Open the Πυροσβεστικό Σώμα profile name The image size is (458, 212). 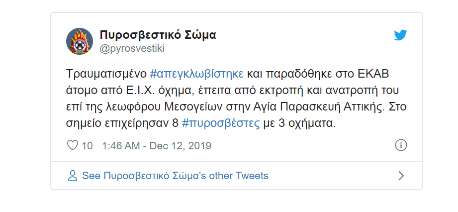pyautogui.click(x=158, y=35)
